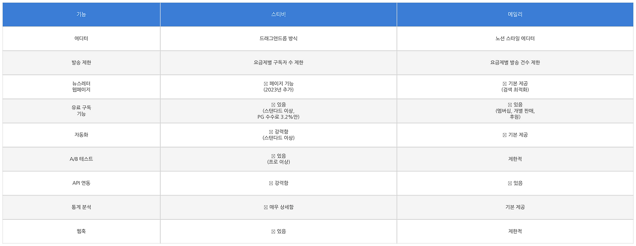Click '요금제별 발송 건수 제한' cell
636x246 pixels.
pyautogui.click(x=515, y=63)
